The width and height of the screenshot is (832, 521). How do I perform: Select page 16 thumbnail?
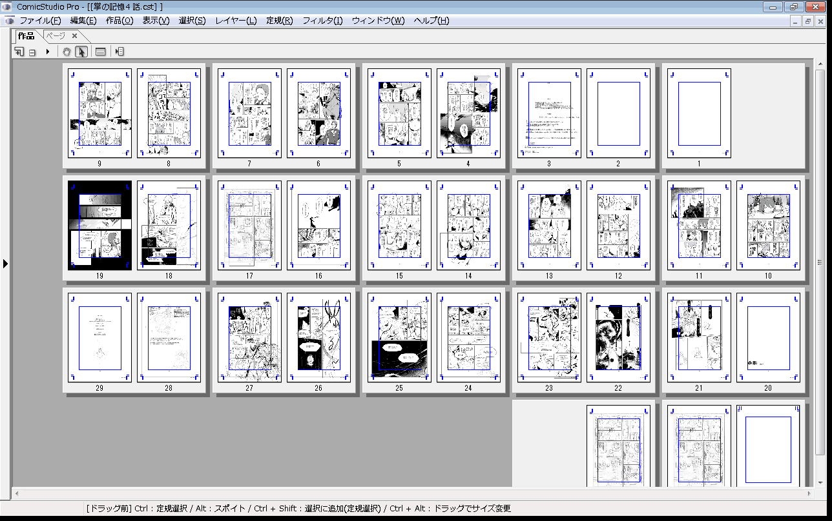[x=318, y=226]
